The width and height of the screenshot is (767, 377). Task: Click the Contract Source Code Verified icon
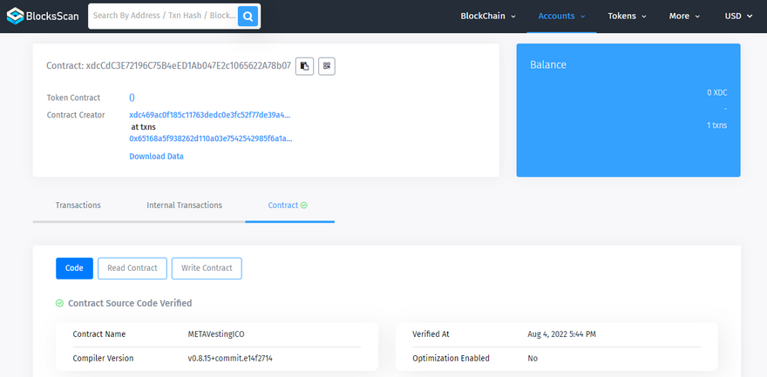[x=59, y=303]
